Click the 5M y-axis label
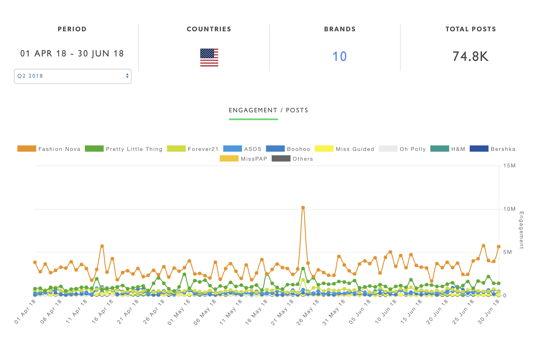 (x=507, y=252)
